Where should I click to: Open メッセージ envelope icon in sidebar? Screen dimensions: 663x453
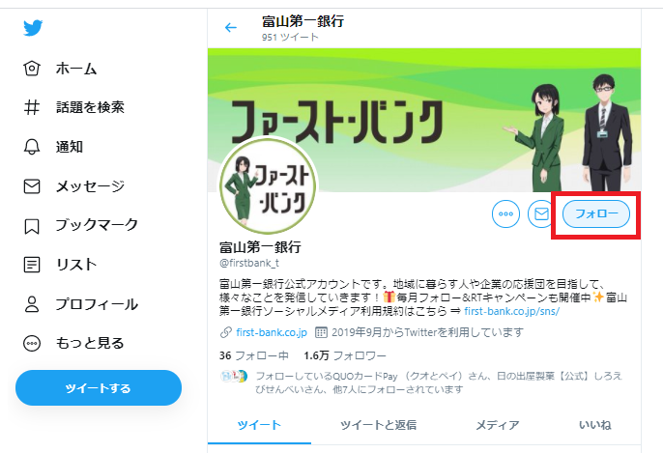[x=32, y=185]
